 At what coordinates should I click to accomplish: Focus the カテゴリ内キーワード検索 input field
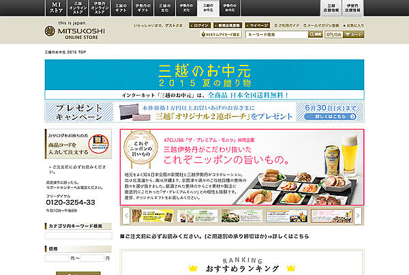point(78,235)
